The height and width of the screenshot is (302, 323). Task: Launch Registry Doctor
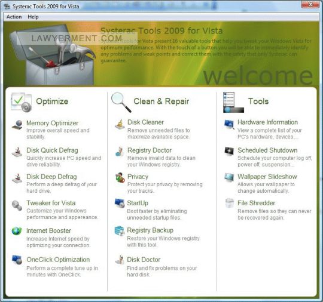click(x=150, y=150)
